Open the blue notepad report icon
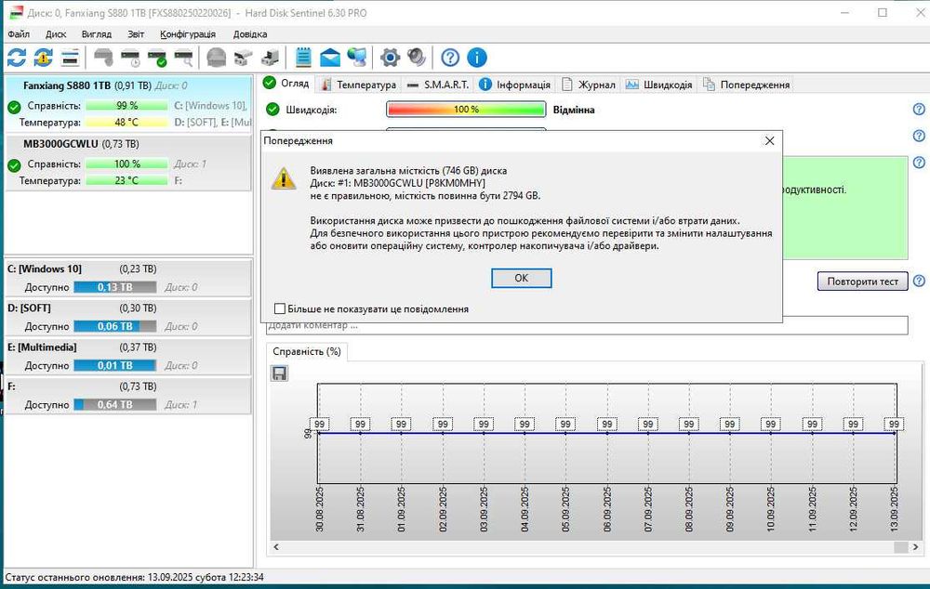The image size is (930, 589). coord(303,58)
